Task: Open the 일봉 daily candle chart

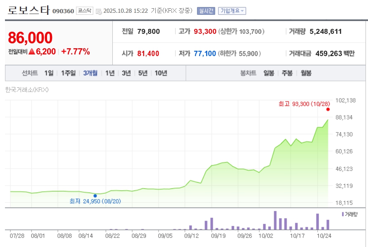Action: click(268, 73)
